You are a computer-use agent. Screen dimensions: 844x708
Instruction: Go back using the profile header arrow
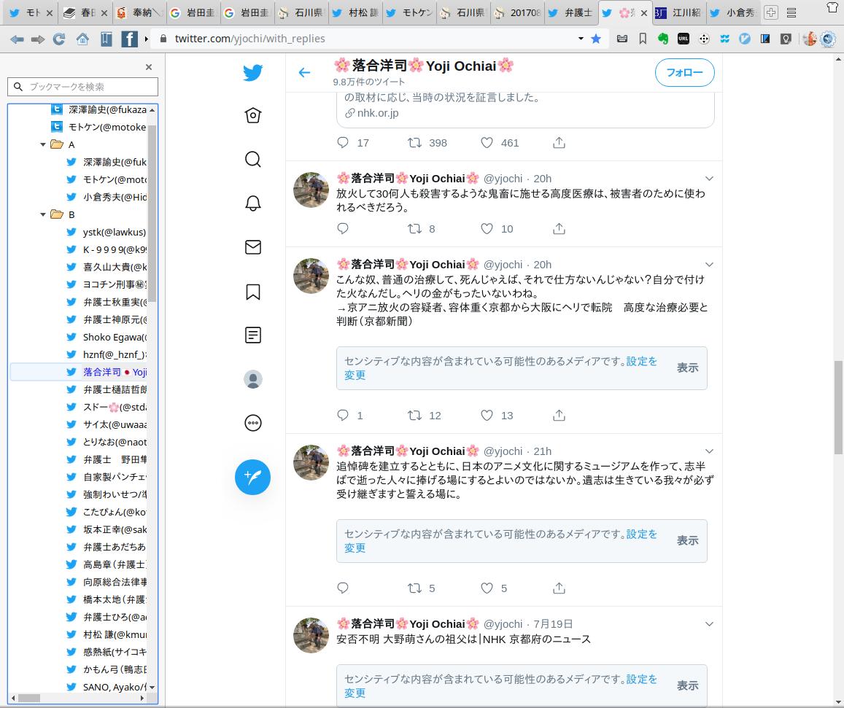[x=305, y=73]
